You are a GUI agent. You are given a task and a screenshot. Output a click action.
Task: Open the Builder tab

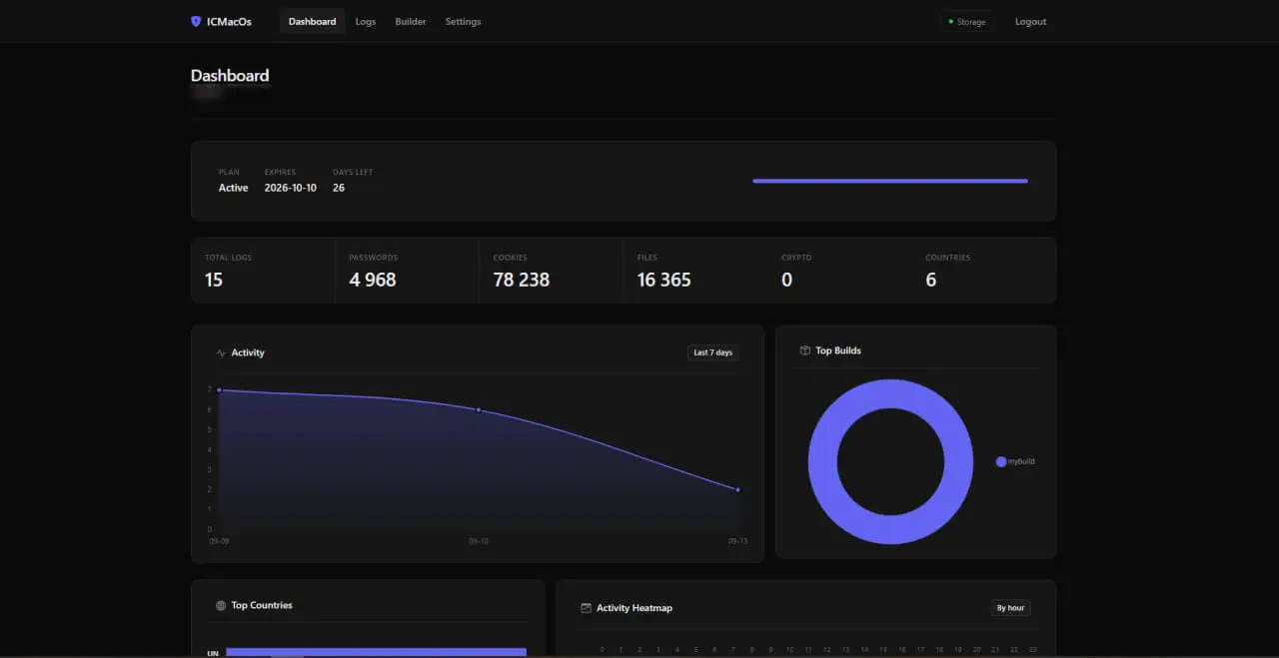tap(411, 21)
